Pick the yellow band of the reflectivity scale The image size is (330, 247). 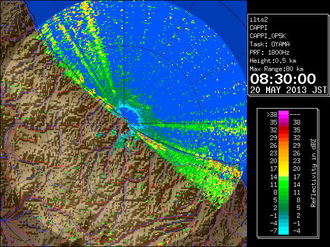284,169
